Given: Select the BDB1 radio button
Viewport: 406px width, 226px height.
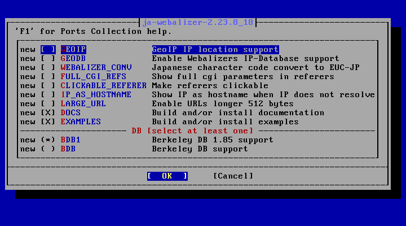Looking at the screenshot, I should (x=48, y=140).
